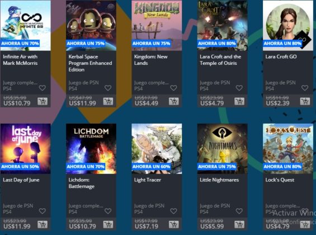Add Little Nightmares to cart
Viewport: 316px width, 235px height.
(239, 224)
